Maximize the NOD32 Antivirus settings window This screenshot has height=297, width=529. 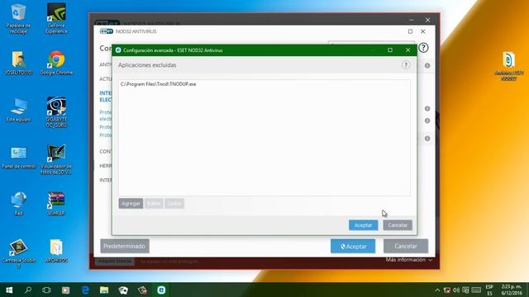click(410, 31)
